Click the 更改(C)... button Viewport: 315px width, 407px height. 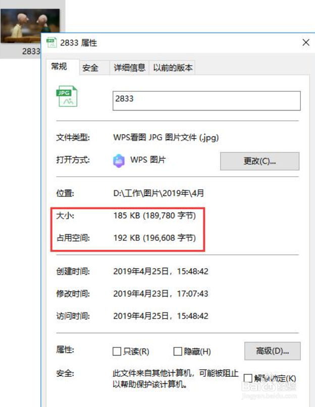260,161
